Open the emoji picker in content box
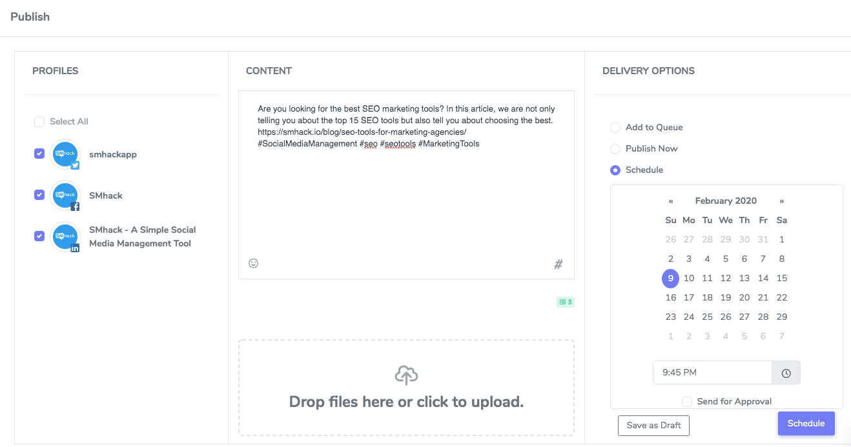The image size is (851, 447). point(254,263)
